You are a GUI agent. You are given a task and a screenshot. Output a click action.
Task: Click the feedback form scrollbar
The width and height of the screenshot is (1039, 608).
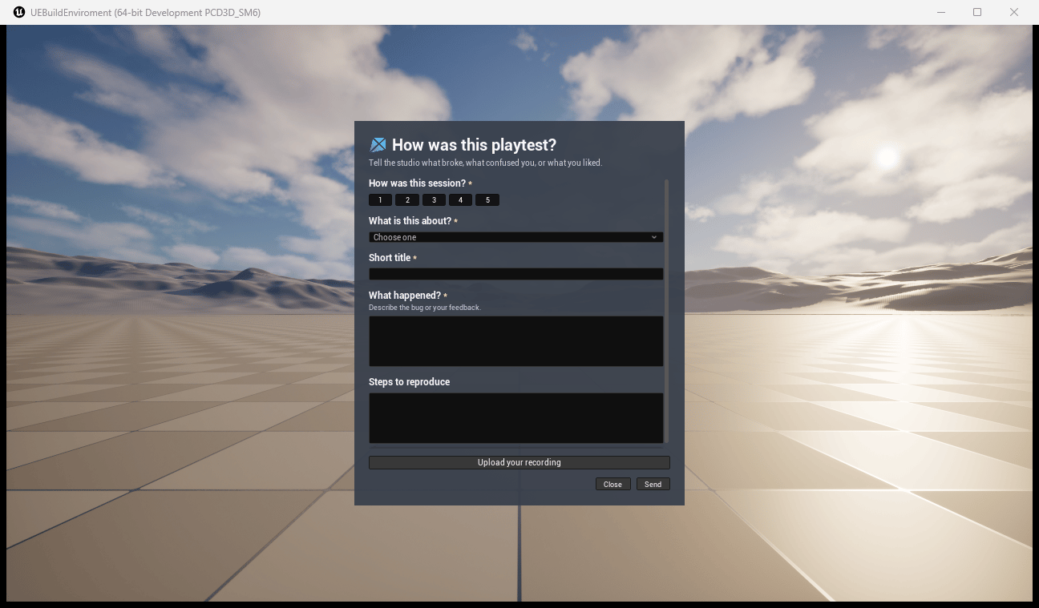666,311
